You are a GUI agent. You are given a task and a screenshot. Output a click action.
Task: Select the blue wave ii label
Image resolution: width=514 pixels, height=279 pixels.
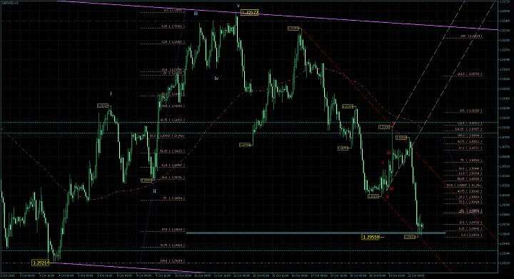[154, 191]
